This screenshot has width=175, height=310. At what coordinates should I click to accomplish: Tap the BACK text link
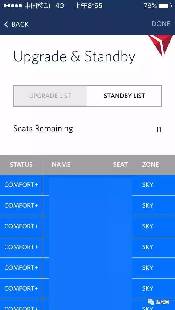point(20,24)
